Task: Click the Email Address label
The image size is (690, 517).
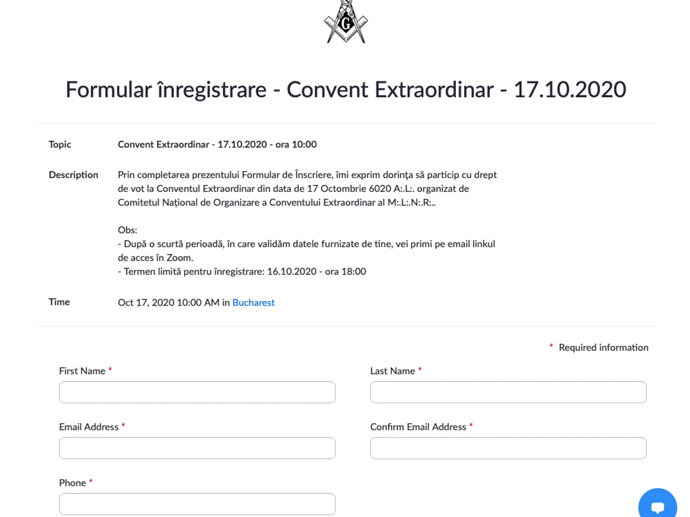Action: 89,427
